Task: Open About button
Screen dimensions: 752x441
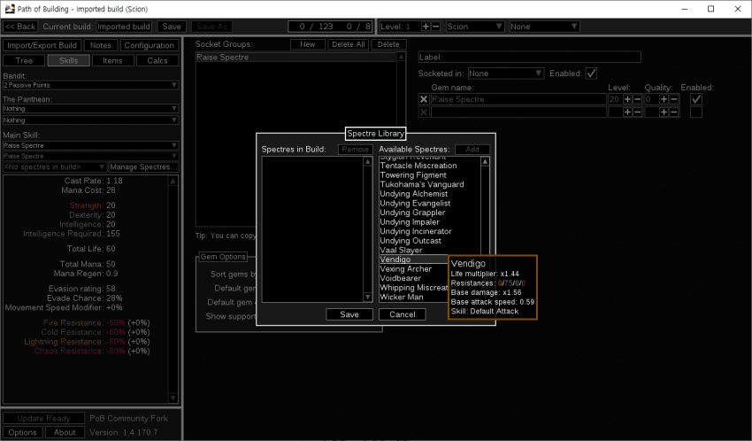Action: point(65,432)
